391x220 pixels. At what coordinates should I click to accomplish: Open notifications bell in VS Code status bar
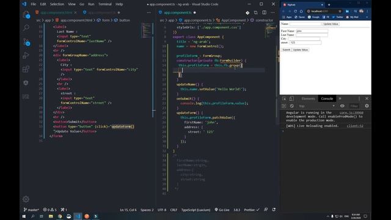pos(274,210)
